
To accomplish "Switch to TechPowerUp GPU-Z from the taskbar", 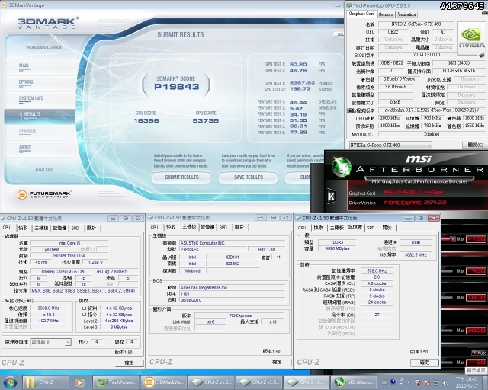I will coord(117,382).
